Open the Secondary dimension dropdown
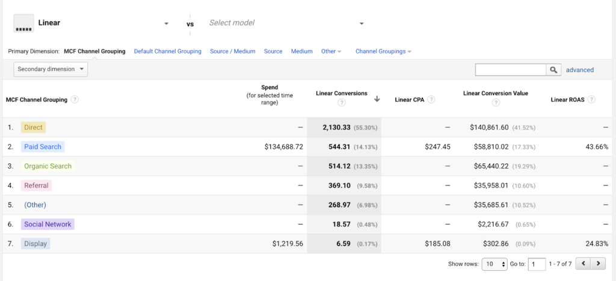The image size is (616, 281). [x=51, y=69]
